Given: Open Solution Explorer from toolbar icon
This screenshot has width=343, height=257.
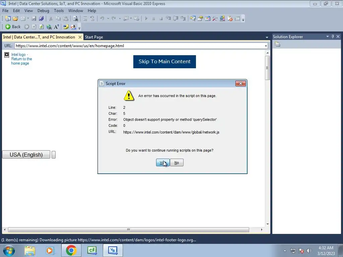Looking at the screenshot, I should click(193, 19).
